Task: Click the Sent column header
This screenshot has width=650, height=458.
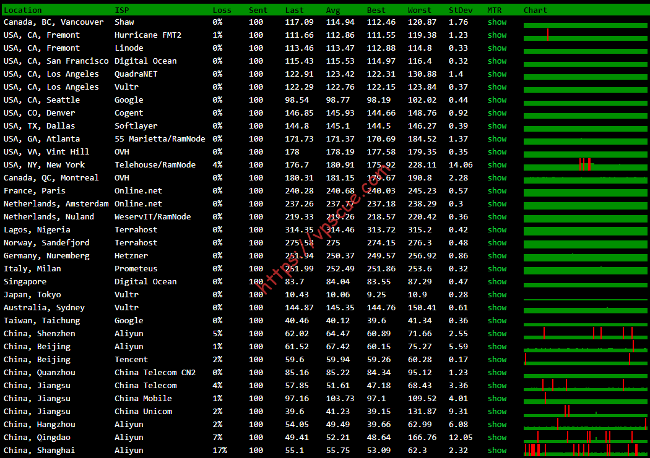Action: click(258, 10)
